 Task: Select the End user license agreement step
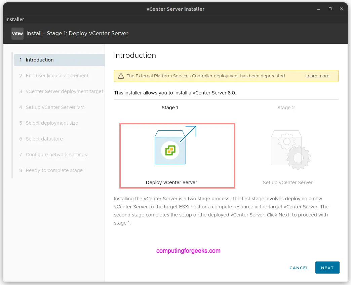click(57, 76)
